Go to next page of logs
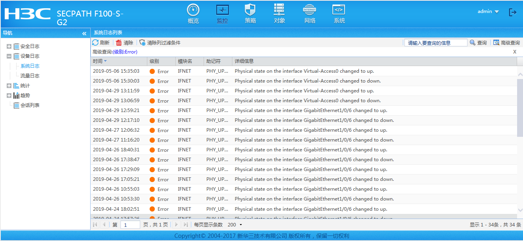The image size is (523, 241). (176, 224)
